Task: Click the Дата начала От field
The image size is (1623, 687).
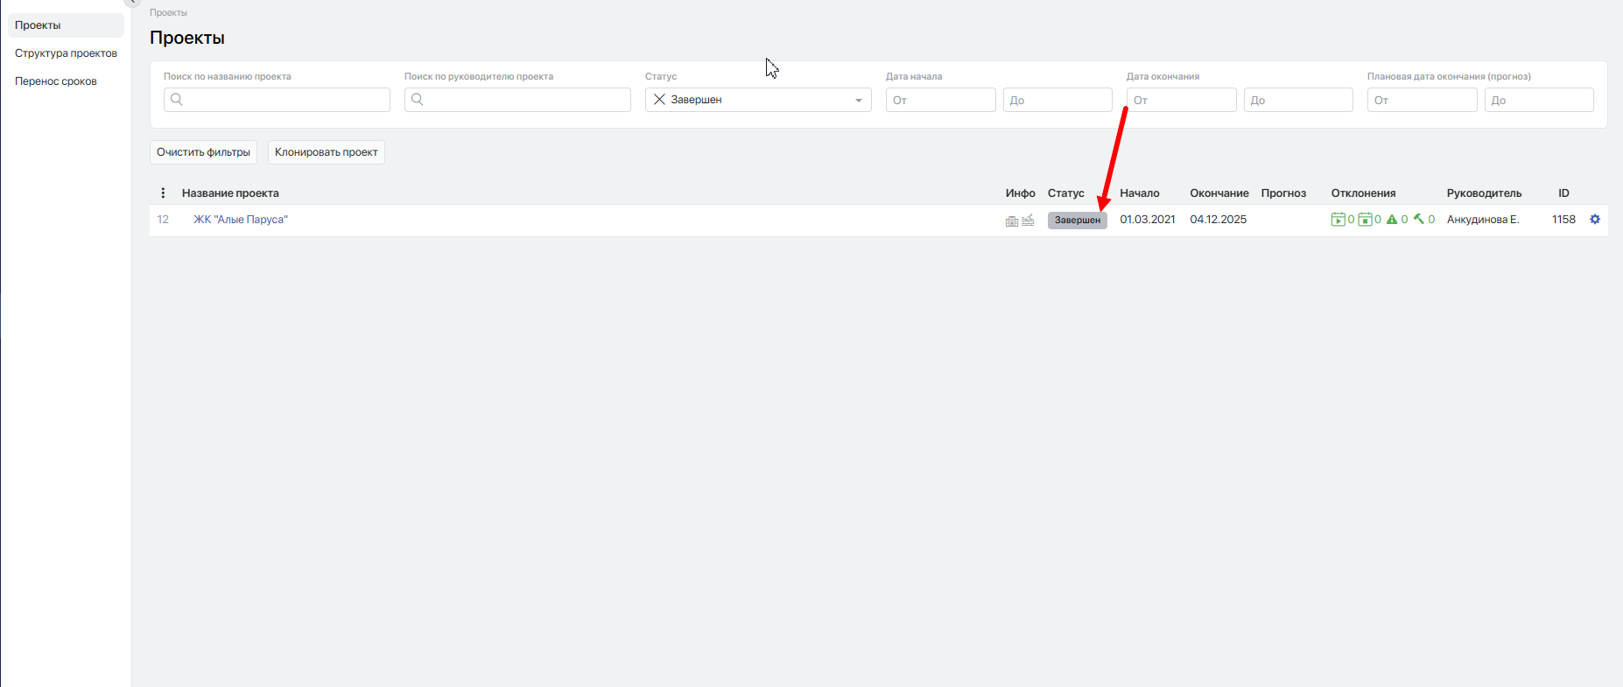Action: click(x=940, y=100)
